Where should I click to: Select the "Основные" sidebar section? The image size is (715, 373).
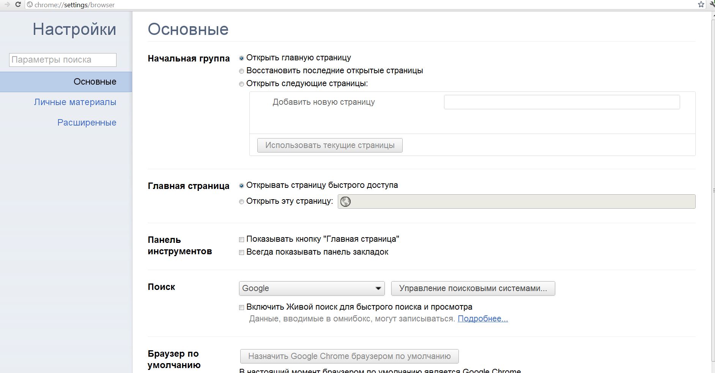[95, 82]
